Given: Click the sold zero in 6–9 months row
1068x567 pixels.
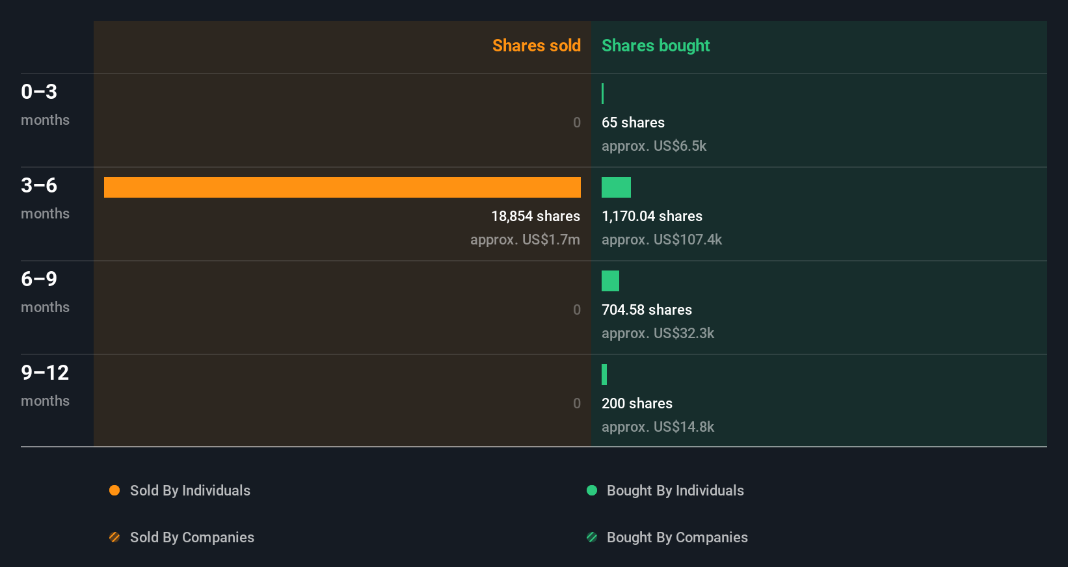Looking at the screenshot, I should (577, 310).
